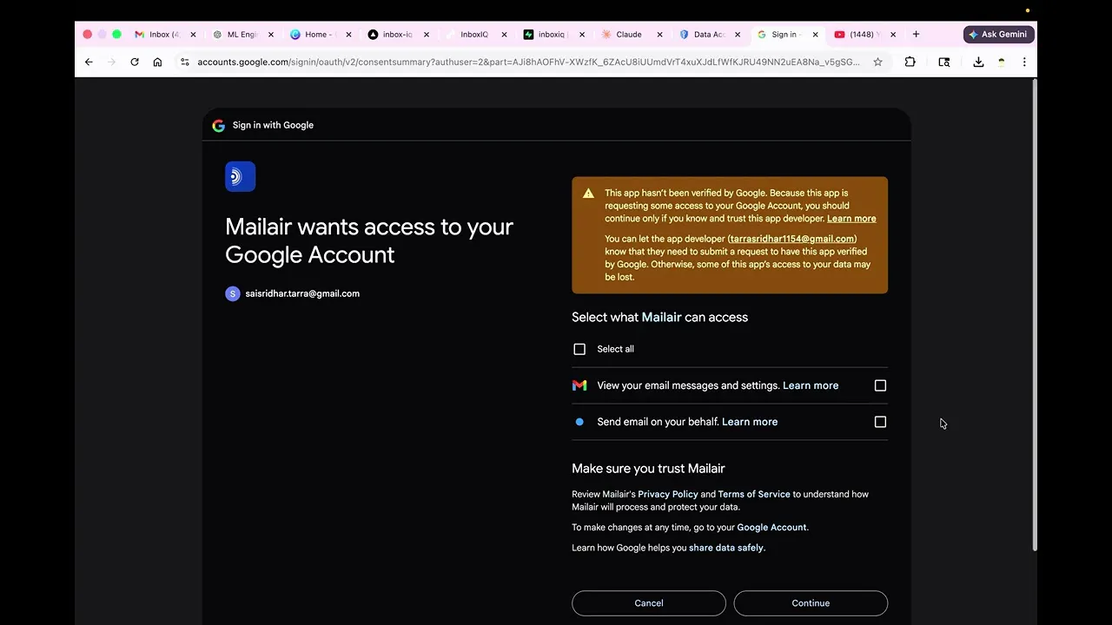Switch to the Data Access tab
This screenshot has height=625, width=1112.
(x=709, y=35)
